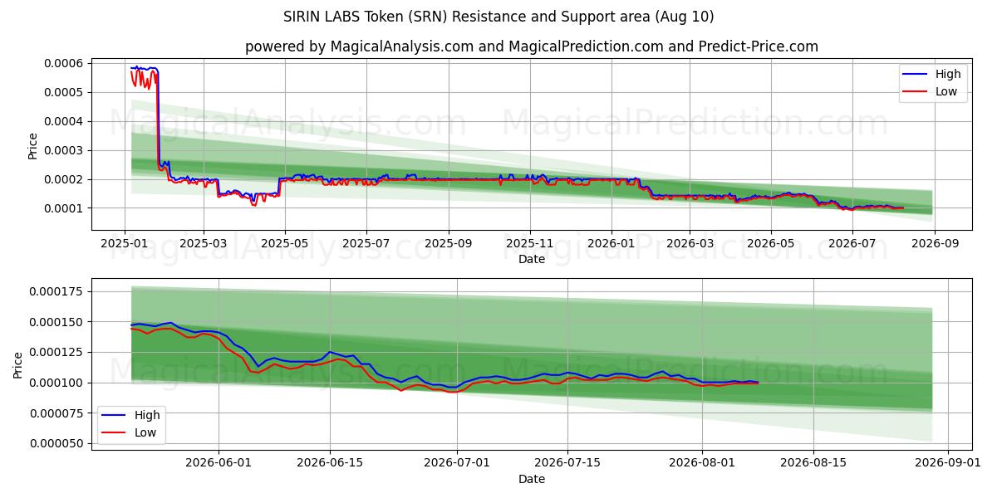
Task: Click the '2026-03' tick label
Action: [x=690, y=244]
